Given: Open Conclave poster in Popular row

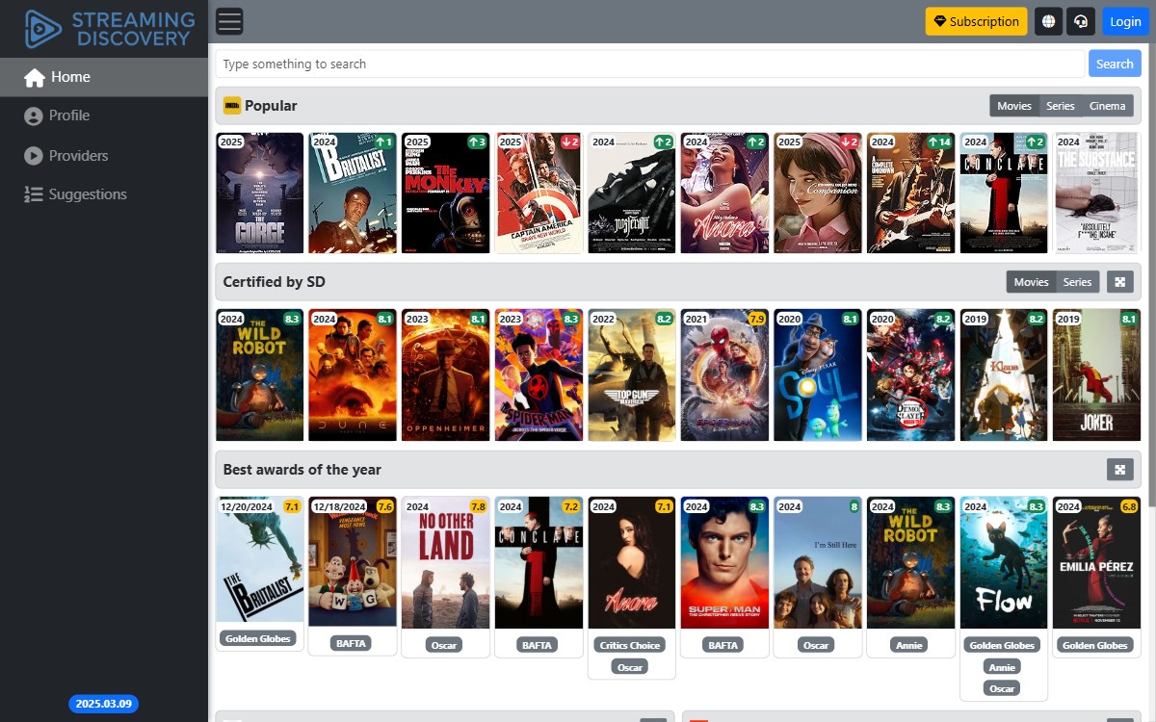Looking at the screenshot, I should point(1004,193).
